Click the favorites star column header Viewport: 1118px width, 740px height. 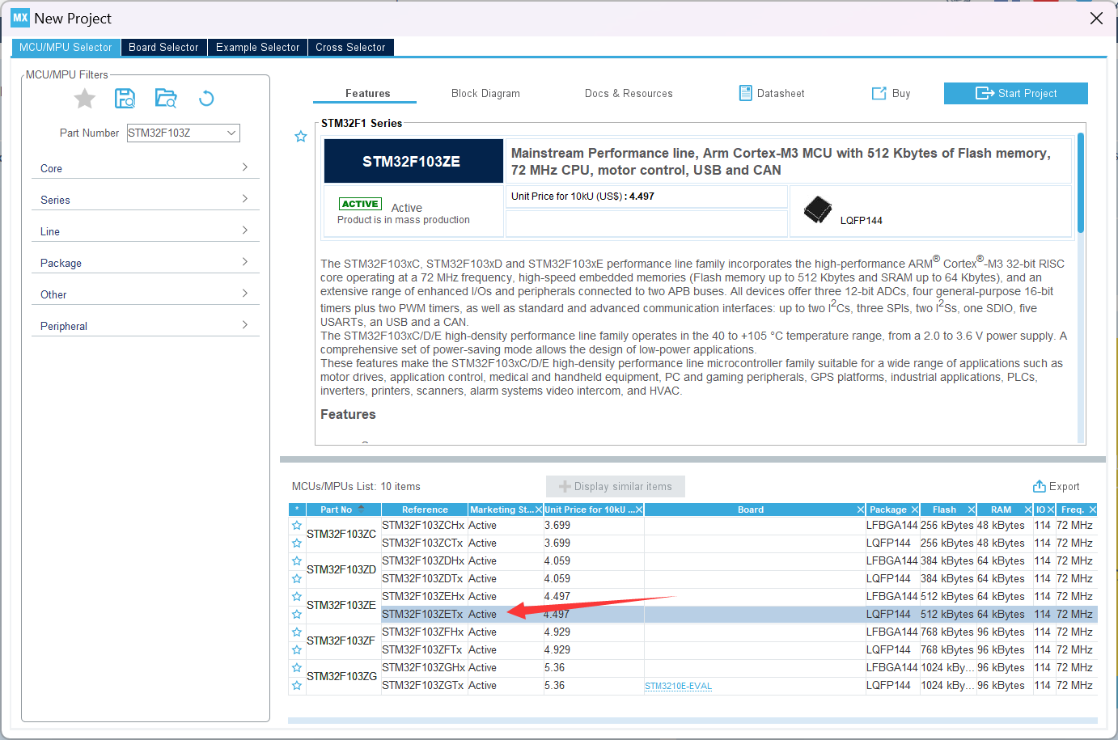[297, 510]
